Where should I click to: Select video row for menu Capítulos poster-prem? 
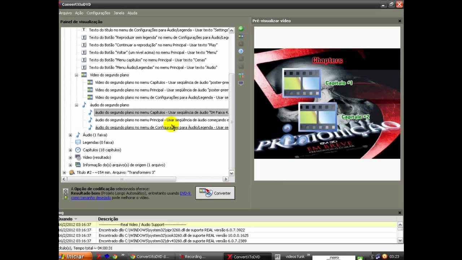[x=161, y=82]
